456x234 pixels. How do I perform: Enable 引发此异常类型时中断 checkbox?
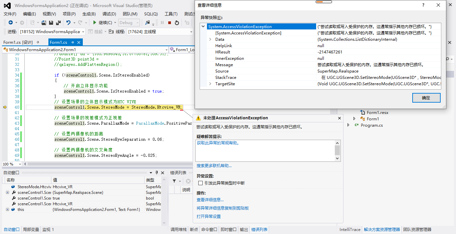click(x=200, y=183)
